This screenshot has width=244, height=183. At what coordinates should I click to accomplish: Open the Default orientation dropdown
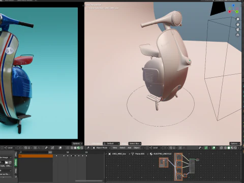pos(111,143)
